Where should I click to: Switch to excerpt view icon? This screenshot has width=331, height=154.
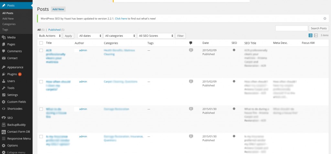pos(316,36)
